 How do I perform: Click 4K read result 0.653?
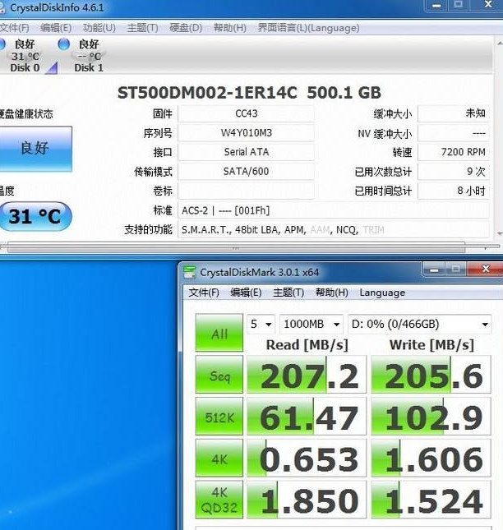[x=307, y=458]
